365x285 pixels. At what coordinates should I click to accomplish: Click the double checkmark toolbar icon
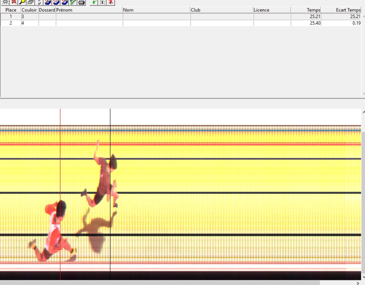tap(39, 2)
